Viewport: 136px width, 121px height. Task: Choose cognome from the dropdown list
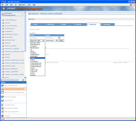coord(38,72)
